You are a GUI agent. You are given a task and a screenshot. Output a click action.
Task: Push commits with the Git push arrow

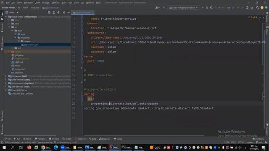[242, 8]
